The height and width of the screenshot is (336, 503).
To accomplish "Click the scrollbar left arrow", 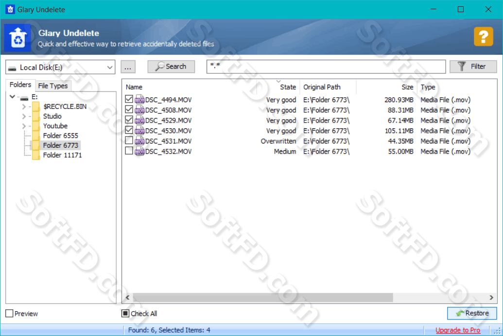I will pyautogui.click(x=127, y=298).
